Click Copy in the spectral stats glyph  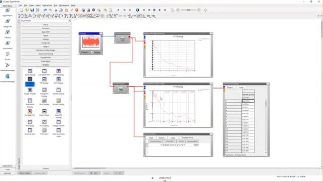173,138
